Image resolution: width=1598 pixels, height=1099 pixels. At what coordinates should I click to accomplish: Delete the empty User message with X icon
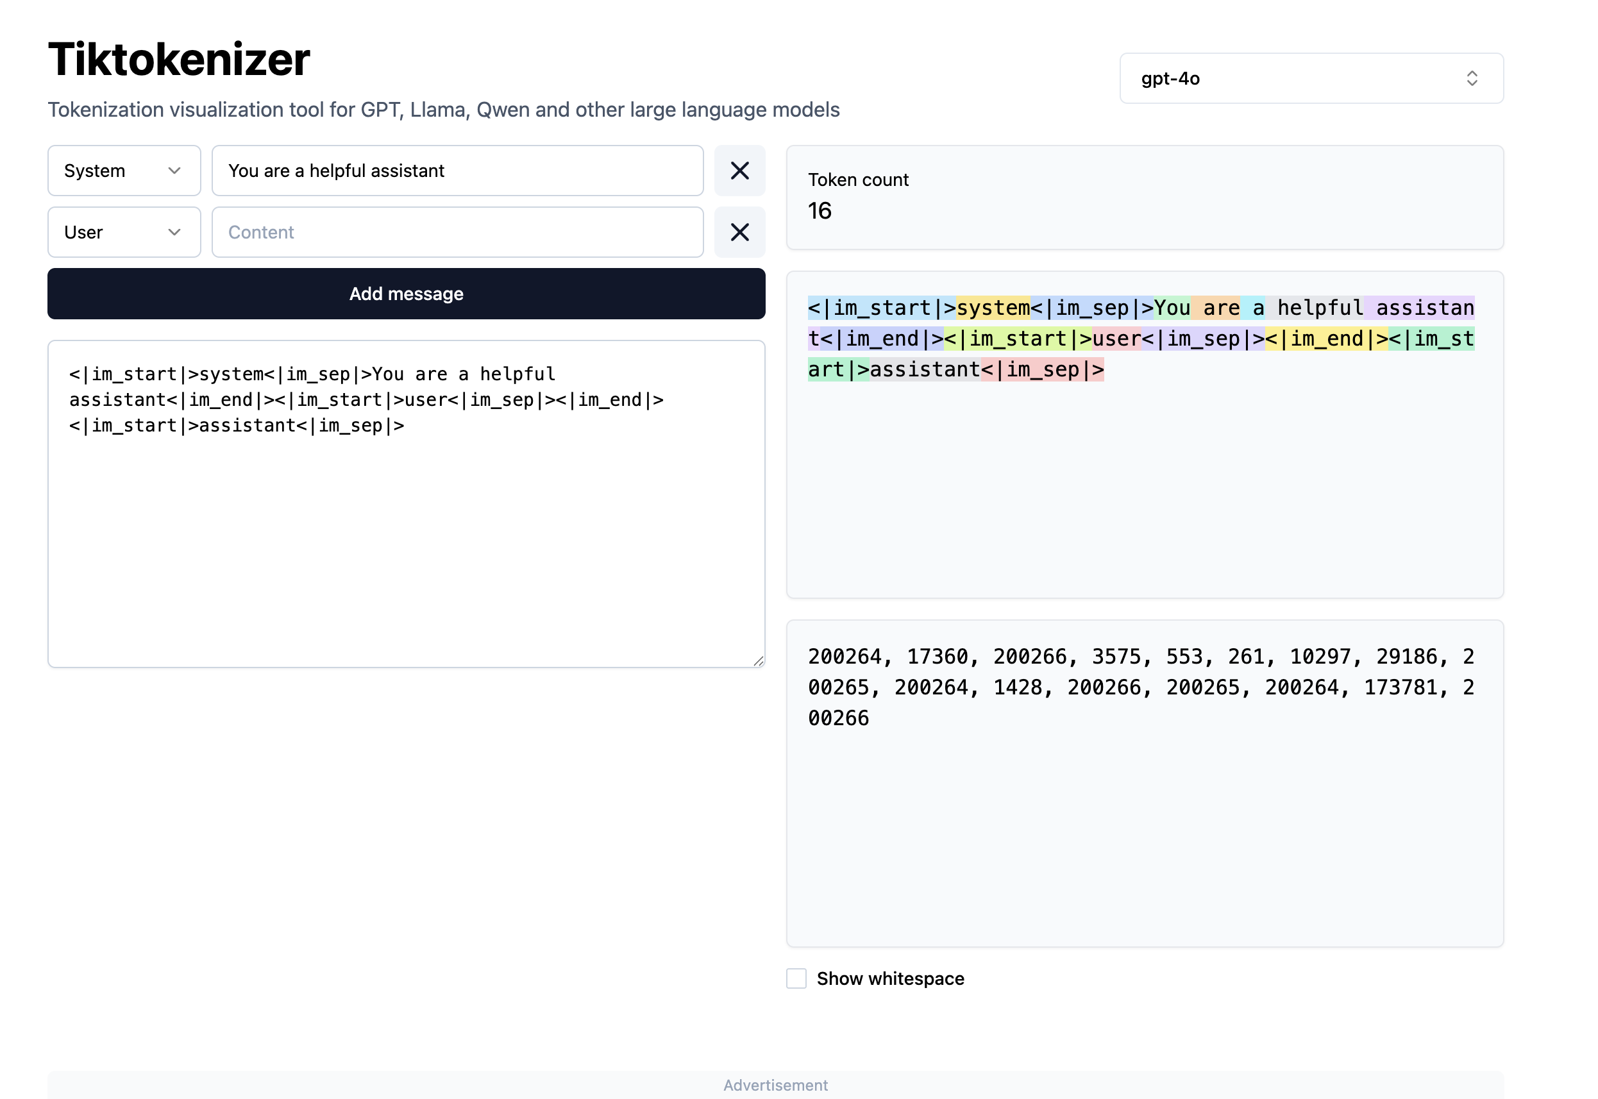pos(739,232)
